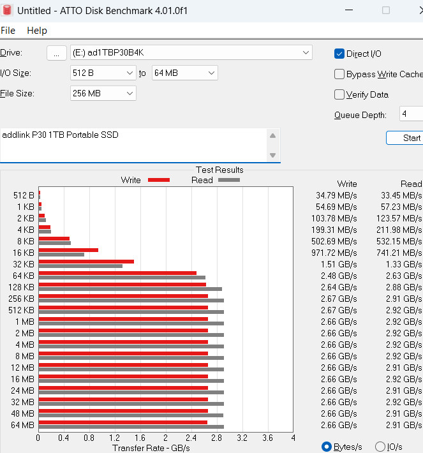Click the 971.72 MB/s write result

point(334,253)
